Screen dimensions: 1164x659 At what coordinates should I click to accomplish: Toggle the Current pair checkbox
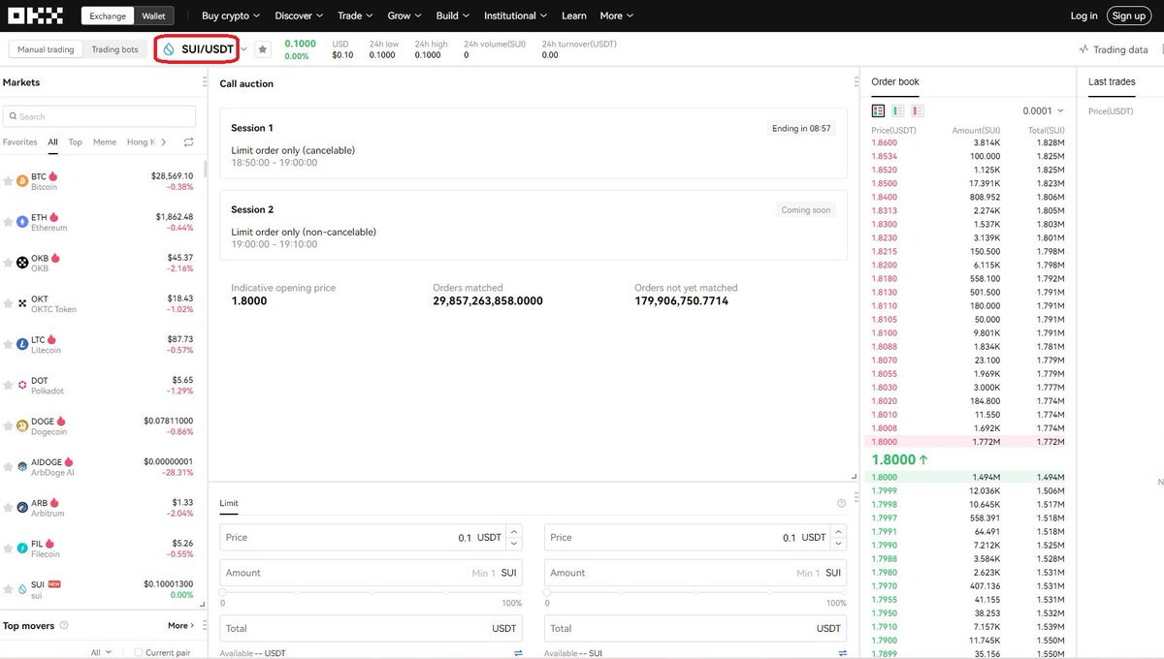tap(139, 653)
